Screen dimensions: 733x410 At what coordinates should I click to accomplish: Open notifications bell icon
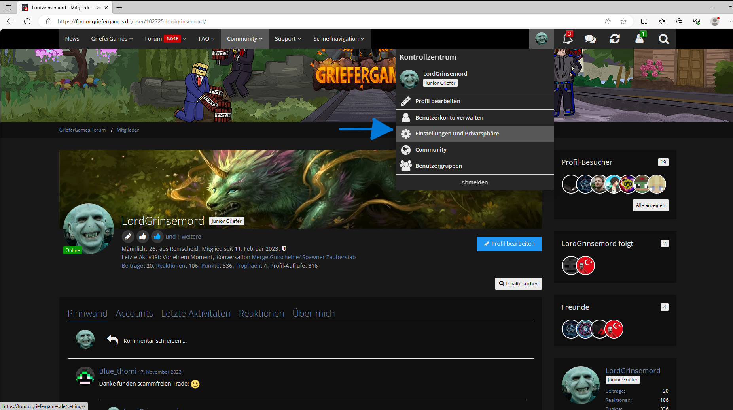(568, 39)
